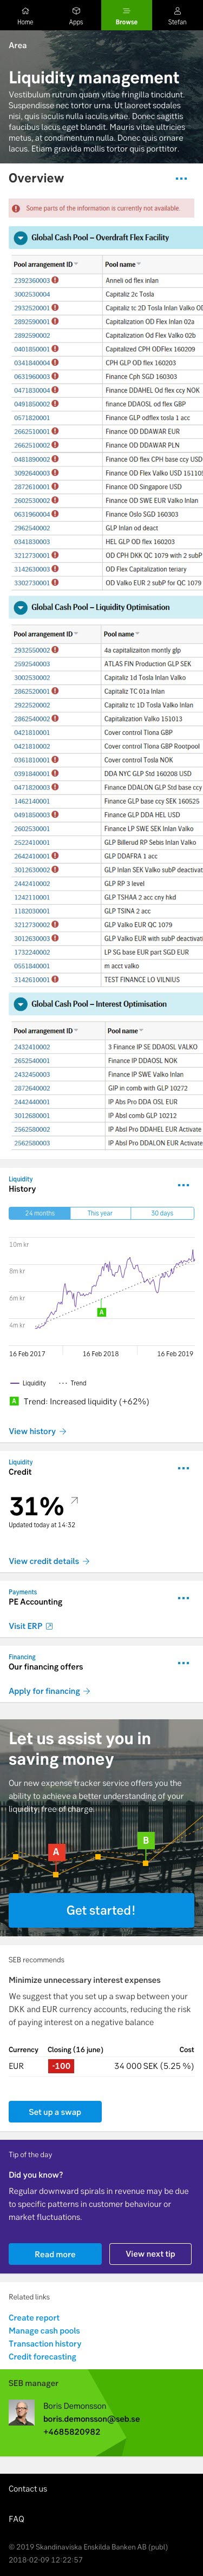Open the History card three-dot menu
The width and height of the screenshot is (203, 2576).
[x=183, y=1185]
